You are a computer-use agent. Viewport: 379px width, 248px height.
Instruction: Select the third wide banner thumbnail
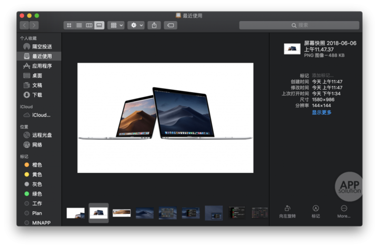click(x=122, y=213)
